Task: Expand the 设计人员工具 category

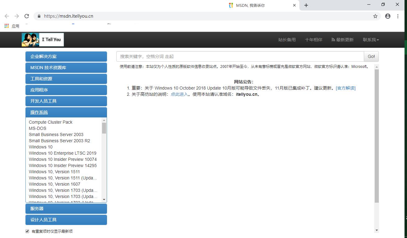Action: coord(66,220)
